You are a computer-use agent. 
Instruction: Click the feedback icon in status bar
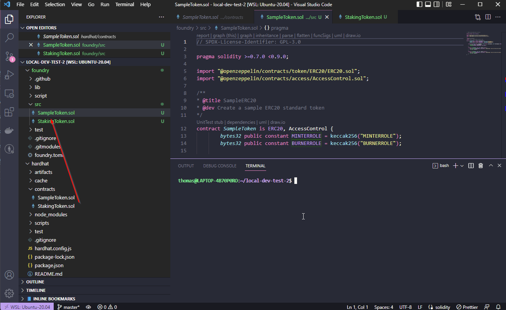click(487, 307)
